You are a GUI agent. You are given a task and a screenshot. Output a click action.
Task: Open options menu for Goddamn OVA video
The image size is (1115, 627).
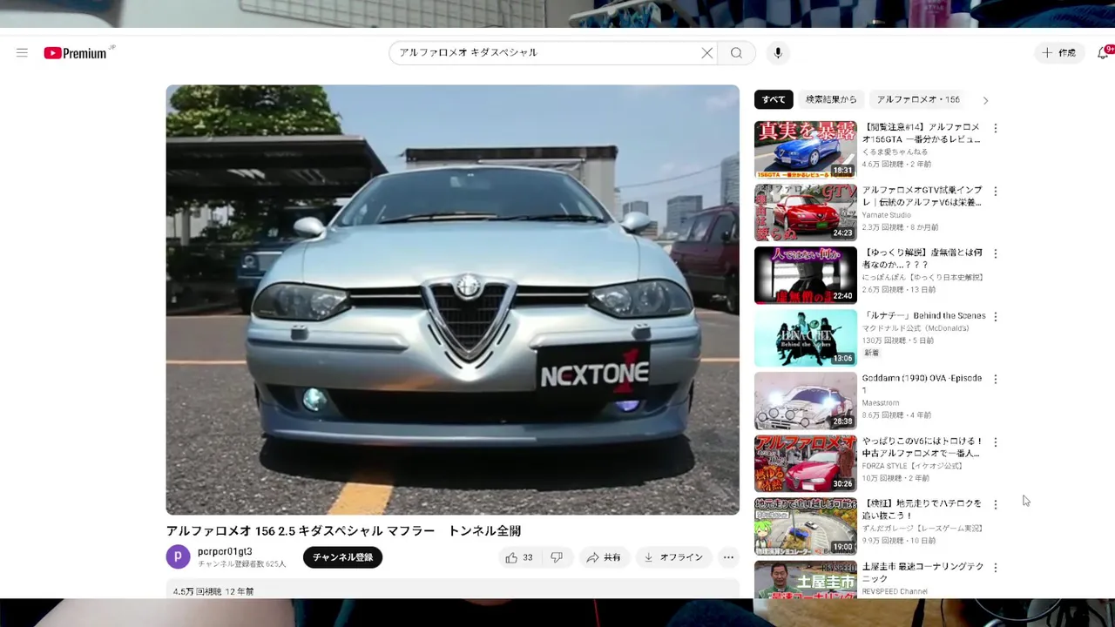point(996,379)
